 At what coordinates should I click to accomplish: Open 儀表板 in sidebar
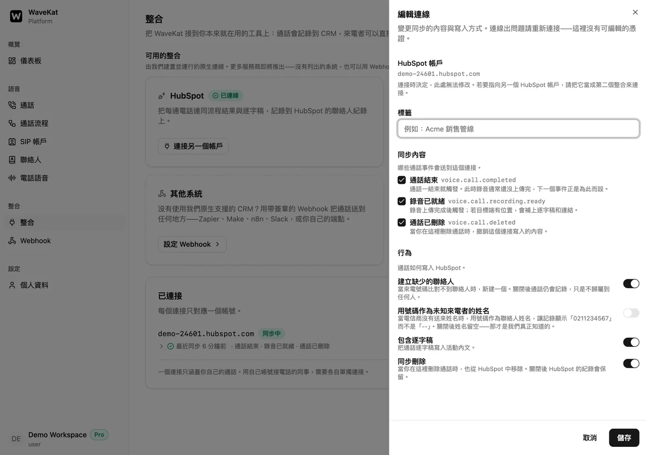pos(64,61)
